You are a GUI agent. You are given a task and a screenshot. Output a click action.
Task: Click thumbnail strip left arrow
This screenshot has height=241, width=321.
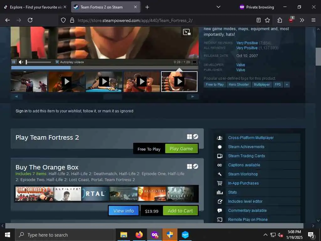point(16,97)
